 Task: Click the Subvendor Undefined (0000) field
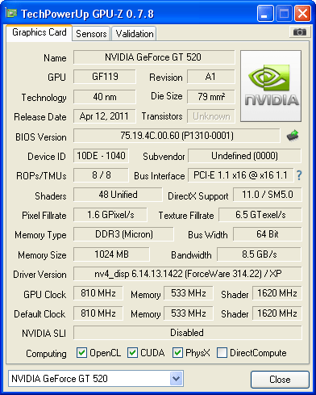tap(244, 156)
